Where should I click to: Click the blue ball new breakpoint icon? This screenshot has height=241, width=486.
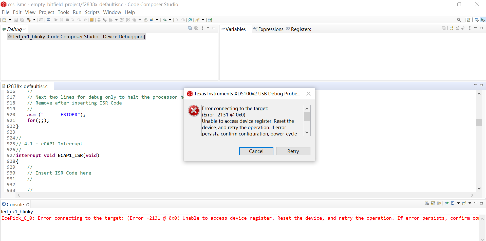152,20
